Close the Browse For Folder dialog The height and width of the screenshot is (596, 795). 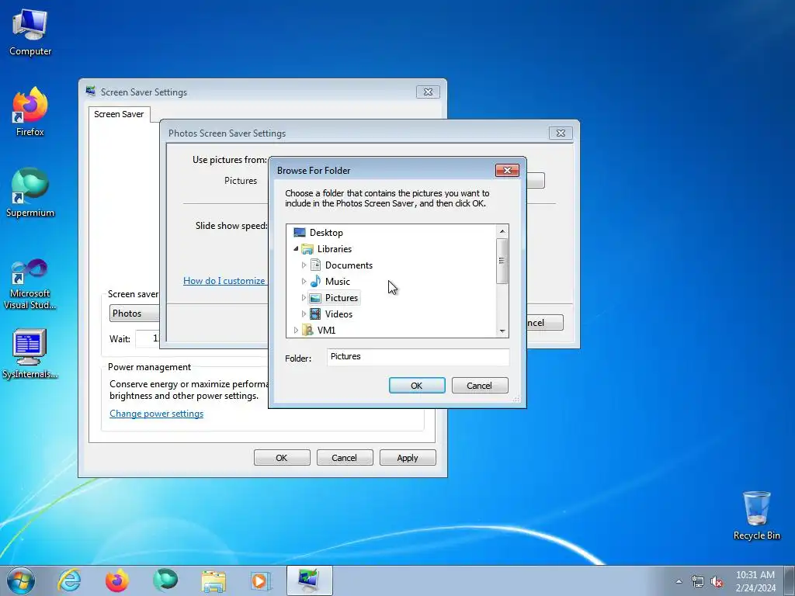507,170
